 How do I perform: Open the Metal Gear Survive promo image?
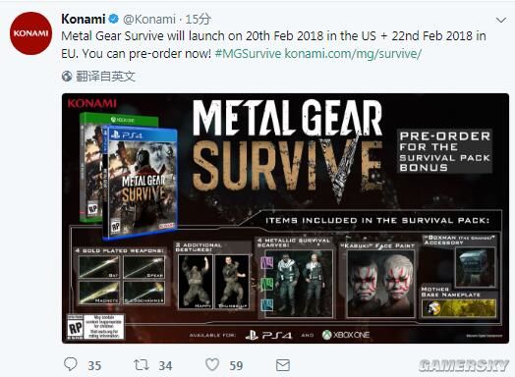click(285, 218)
